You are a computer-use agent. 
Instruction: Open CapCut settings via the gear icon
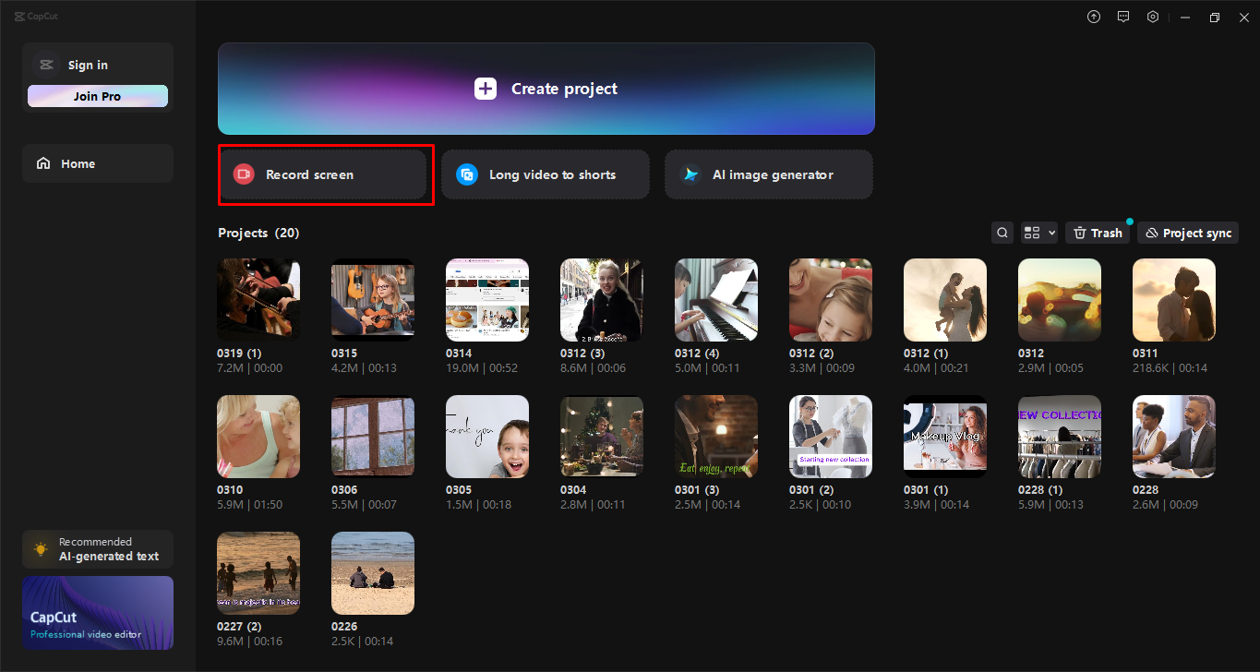point(1152,16)
